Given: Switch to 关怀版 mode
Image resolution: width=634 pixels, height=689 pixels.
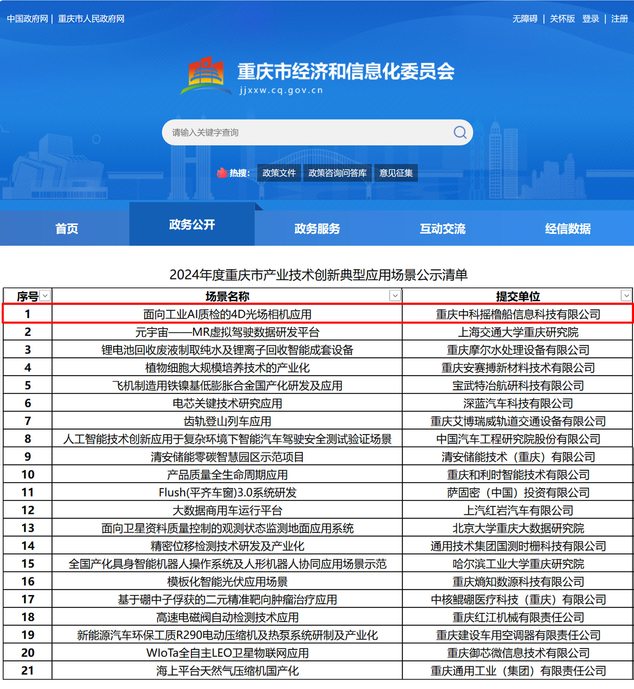Looking at the screenshot, I should (562, 19).
